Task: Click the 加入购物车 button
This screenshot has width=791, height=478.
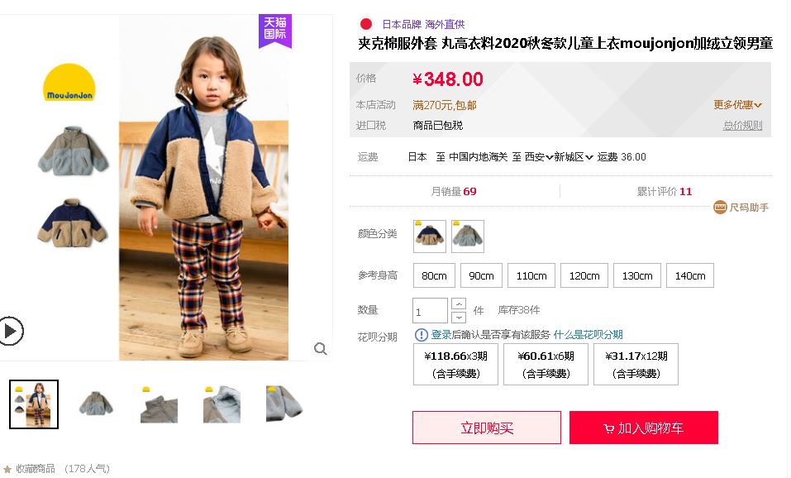Action: pos(644,428)
